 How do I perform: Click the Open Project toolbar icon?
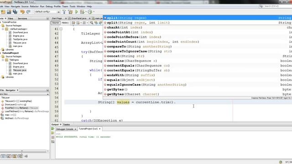(9, 12)
